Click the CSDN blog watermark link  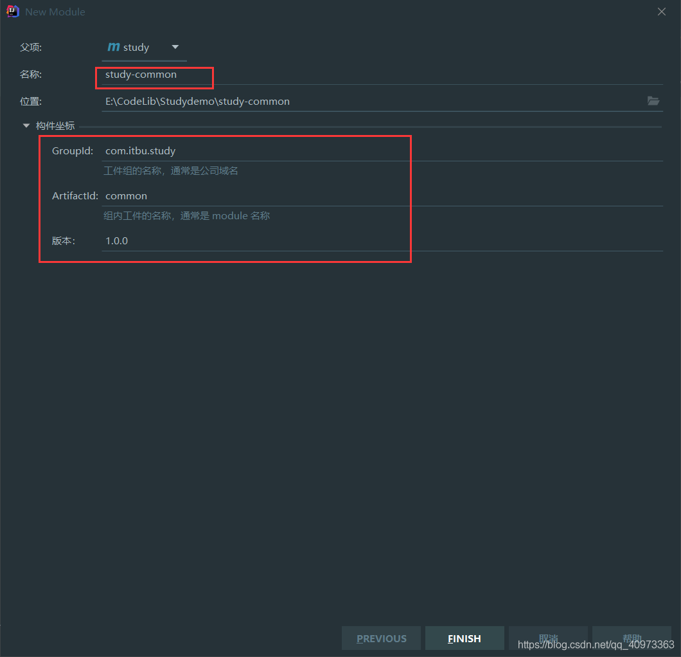(x=594, y=644)
